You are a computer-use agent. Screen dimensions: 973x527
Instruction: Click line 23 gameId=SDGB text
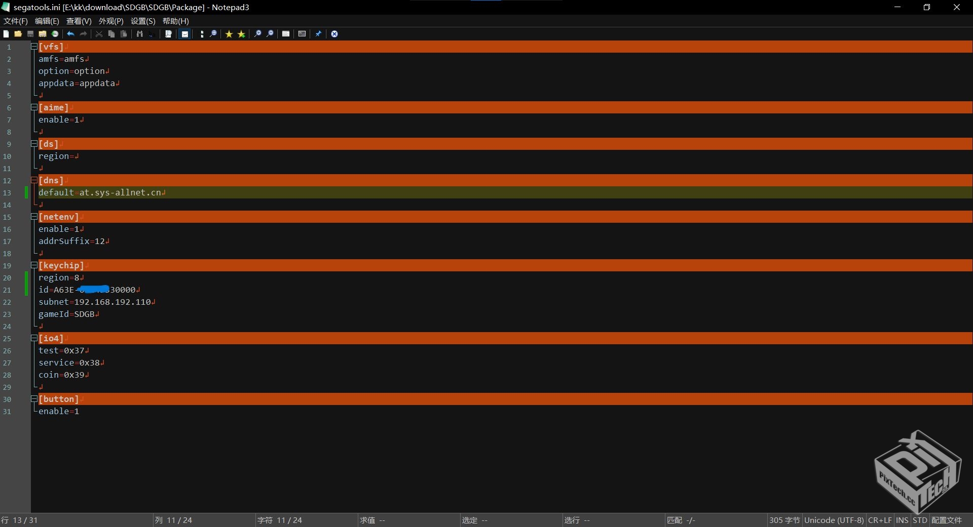pyautogui.click(x=66, y=314)
